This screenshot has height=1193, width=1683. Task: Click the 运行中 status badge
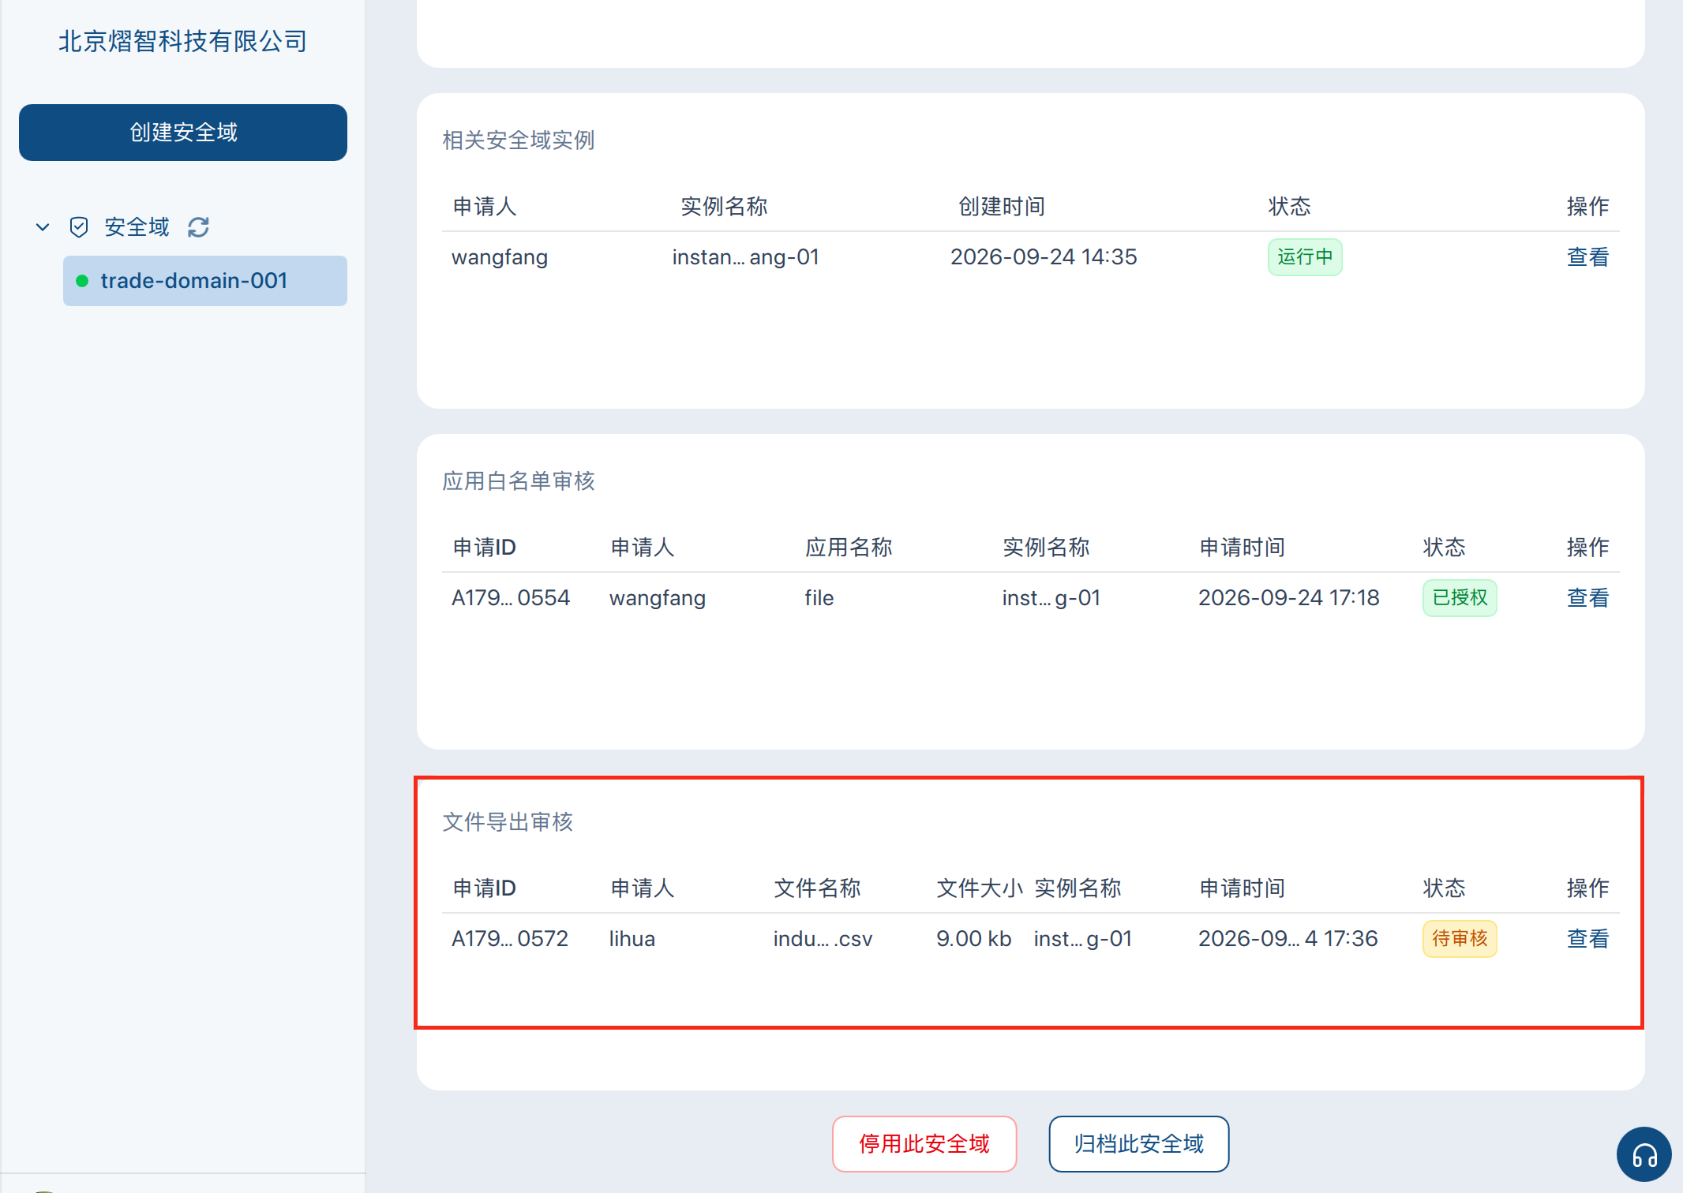1305,257
